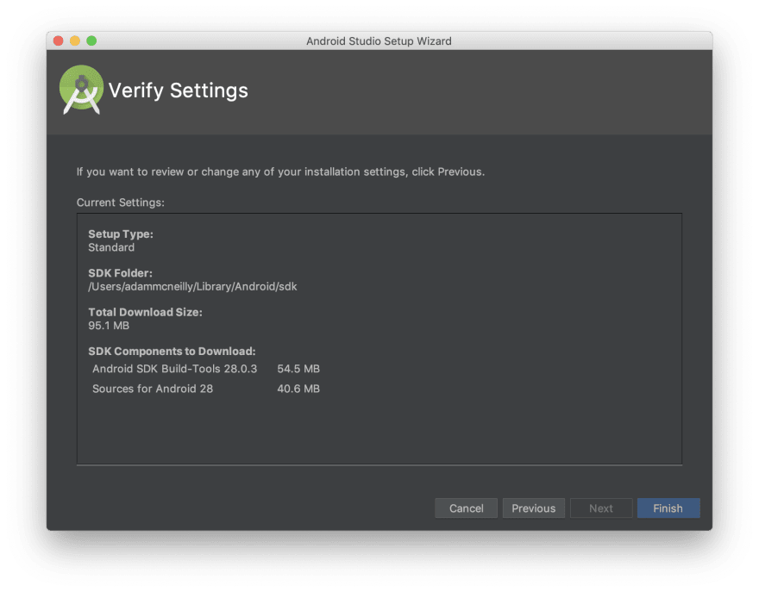Click the SDK Folder label

pyautogui.click(x=120, y=273)
